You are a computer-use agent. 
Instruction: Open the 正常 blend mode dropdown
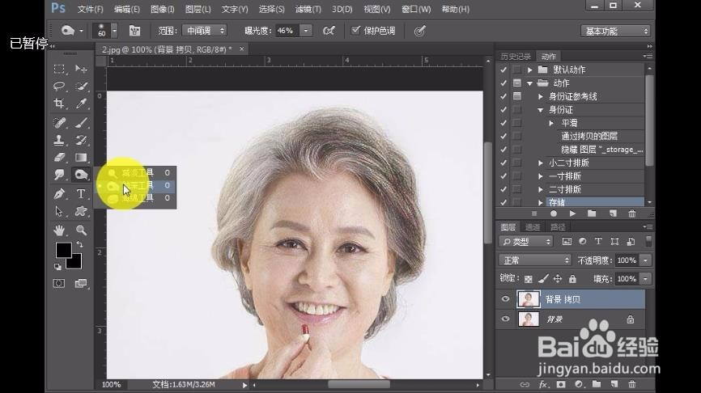click(x=535, y=260)
